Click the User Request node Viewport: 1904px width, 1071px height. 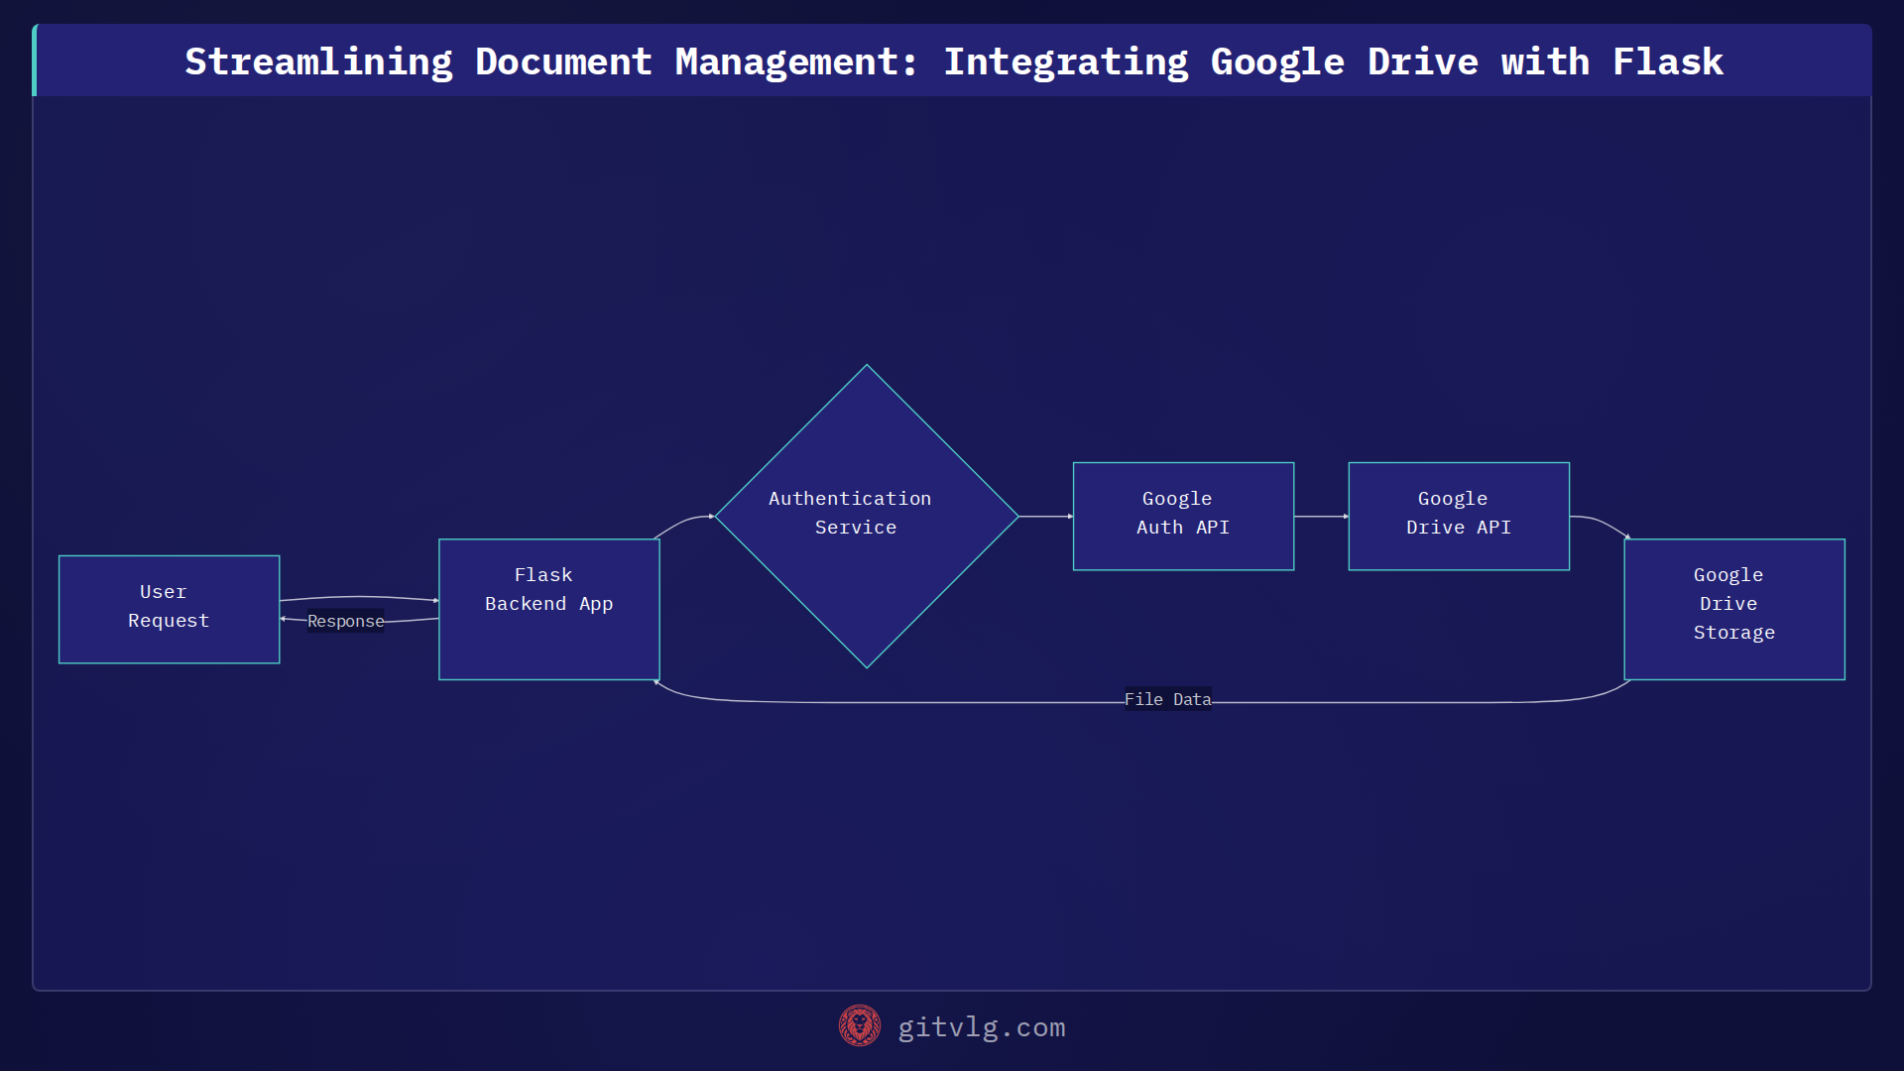169,609
